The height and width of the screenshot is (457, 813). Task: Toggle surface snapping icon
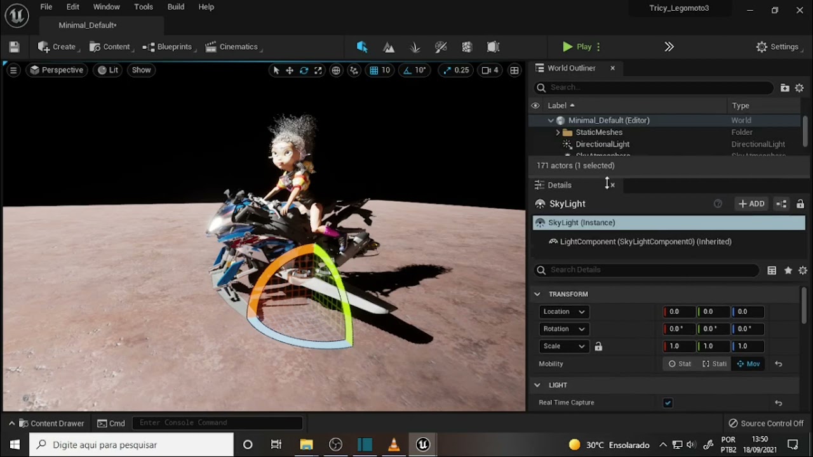(354, 70)
